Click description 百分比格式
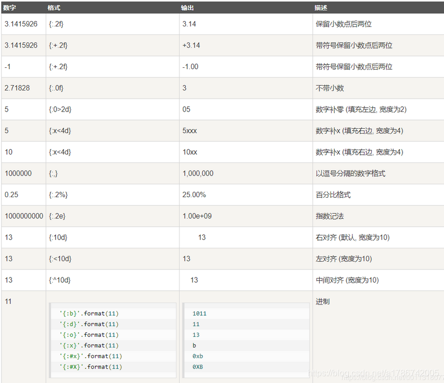The height and width of the screenshot is (383, 444). tap(333, 195)
